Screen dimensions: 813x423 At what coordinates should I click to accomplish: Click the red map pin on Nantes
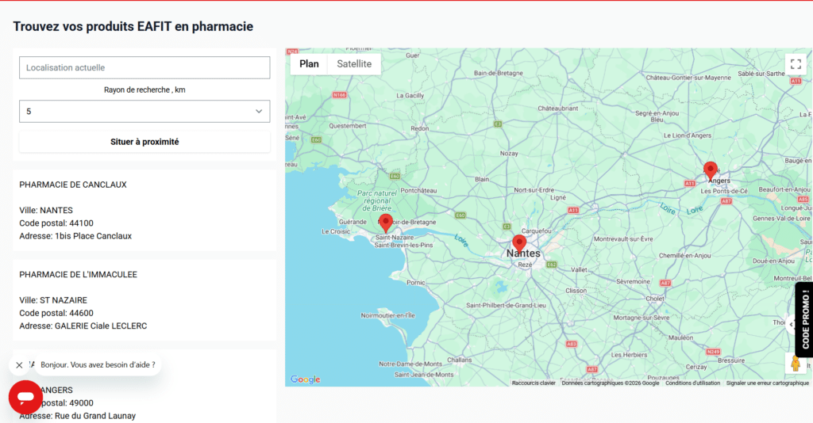point(519,243)
